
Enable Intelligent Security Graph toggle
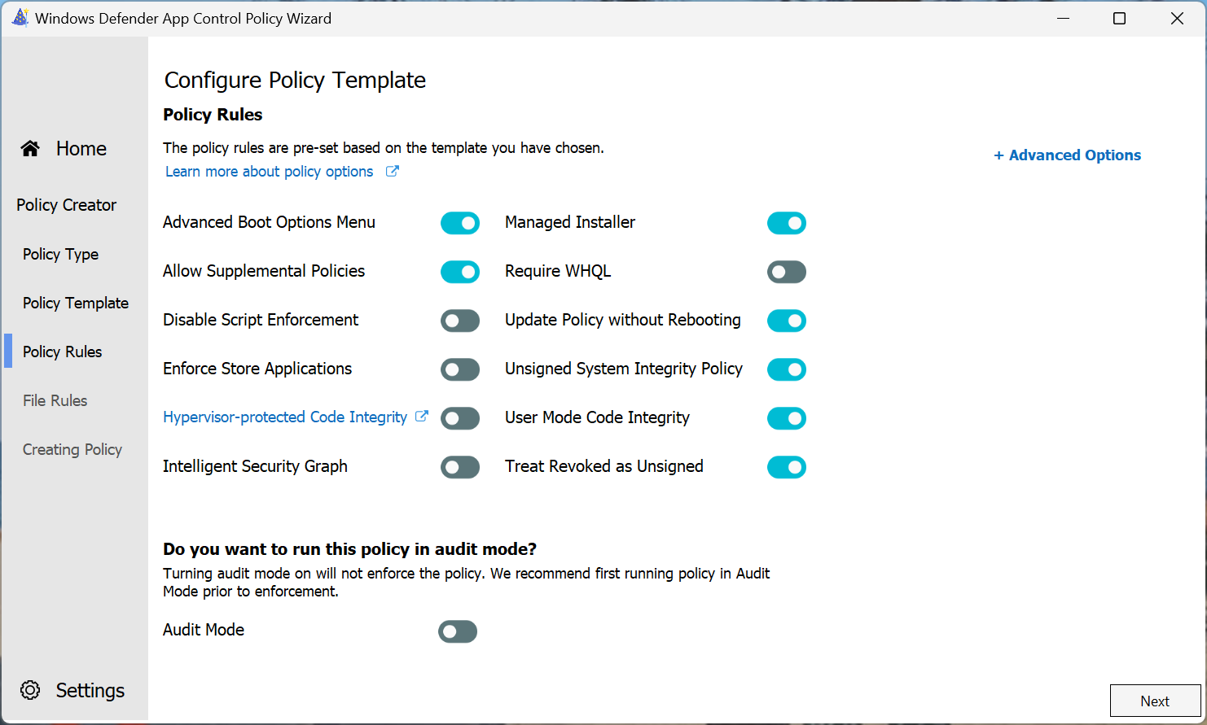coord(460,467)
